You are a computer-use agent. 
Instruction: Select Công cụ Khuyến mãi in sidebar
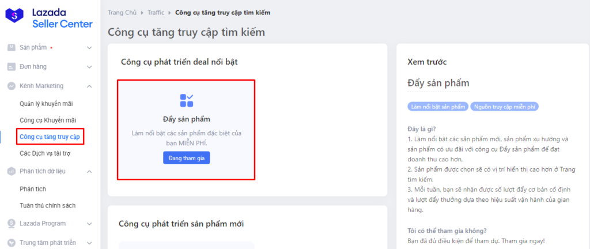pyautogui.click(x=48, y=120)
